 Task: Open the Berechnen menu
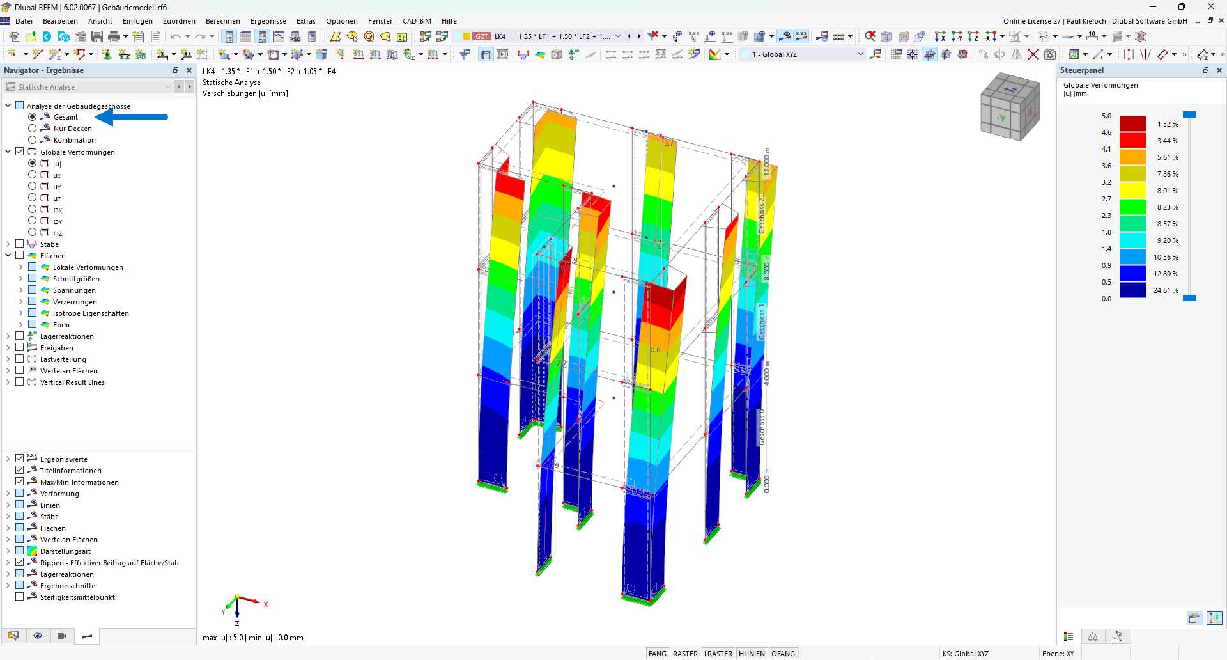pyautogui.click(x=222, y=21)
